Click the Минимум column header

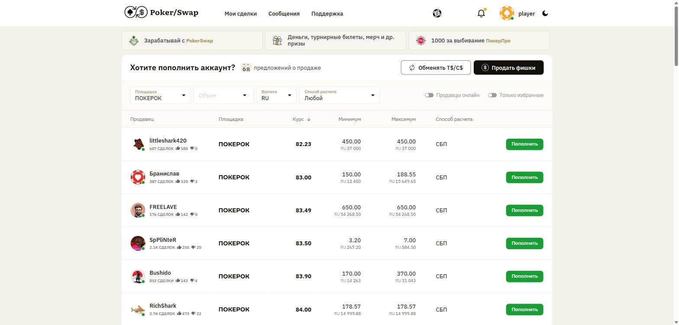click(349, 119)
